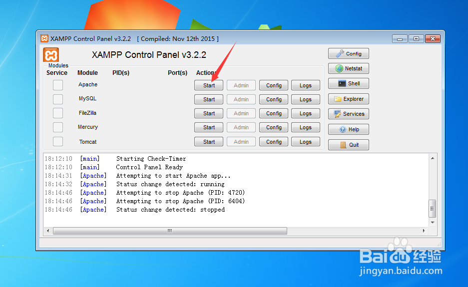Start the Tomcat module
The image size is (468, 287).
point(209,142)
